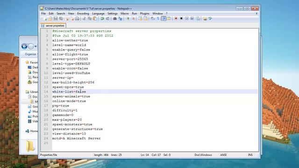Toggle Show All Characters icon
Screen dimensions: 299x168
coord(158,19)
